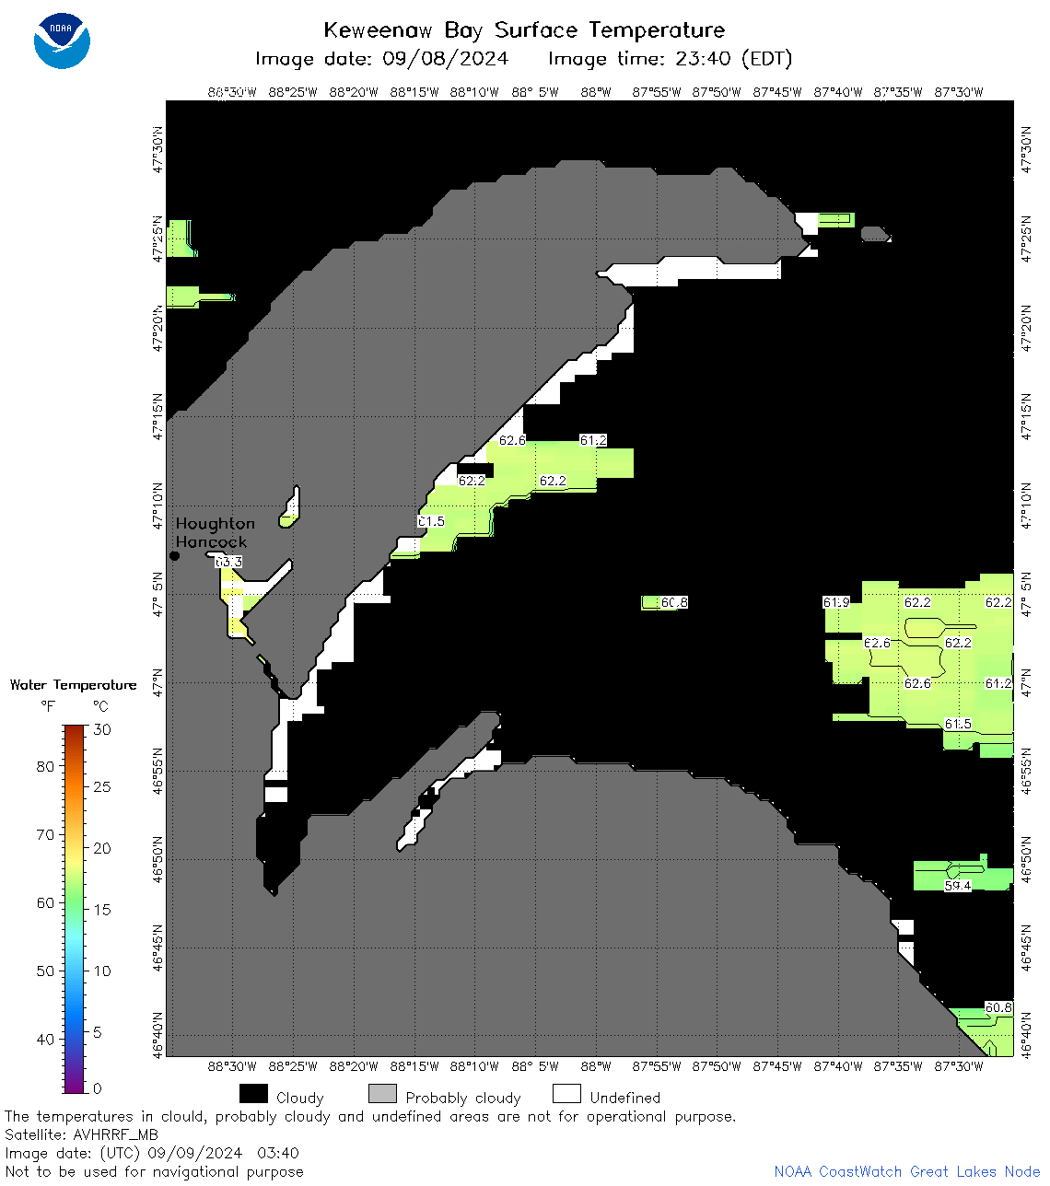The width and height of the screenshot is (1050, 1186).
Task: Click the °C column header of the scale
Action: click(100, 706)
